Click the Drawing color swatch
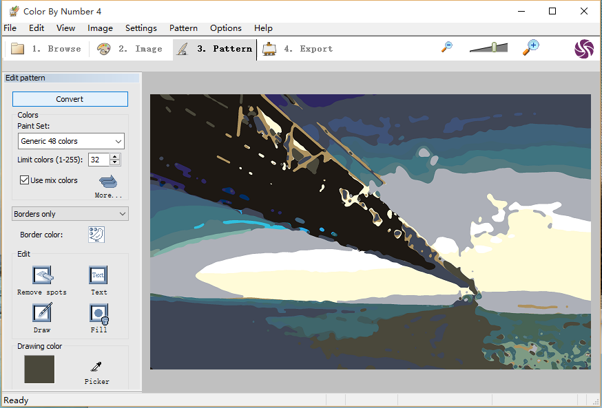The height and width of the screenshot is (408, 602). [39, 369]
